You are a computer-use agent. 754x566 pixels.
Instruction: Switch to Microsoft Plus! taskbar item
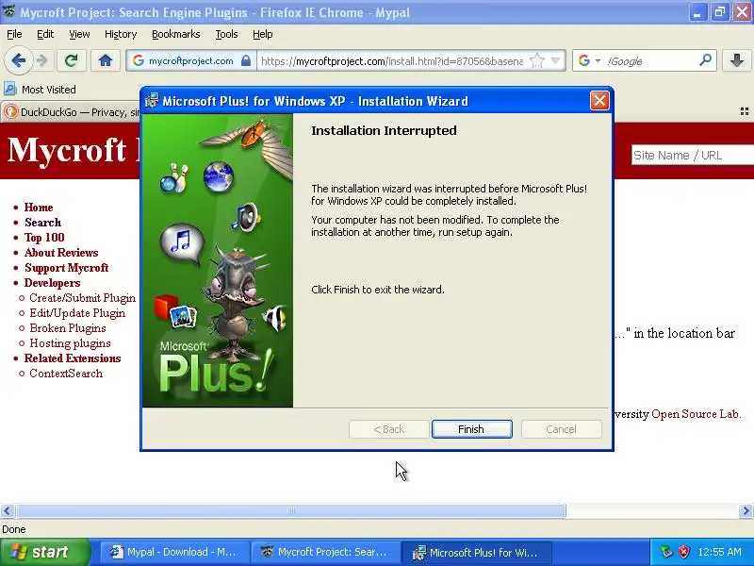pos(477,552)
